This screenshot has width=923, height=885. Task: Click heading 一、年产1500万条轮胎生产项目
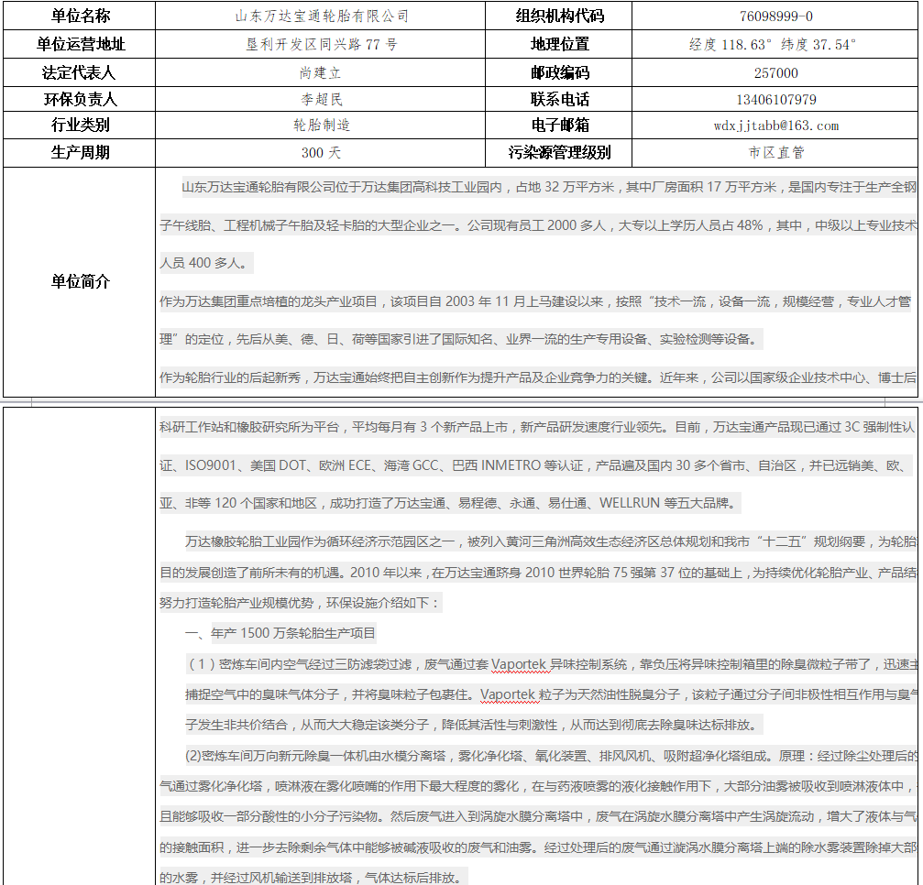pos(280,632)
